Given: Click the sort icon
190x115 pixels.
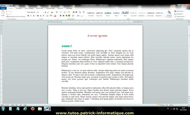Looking at the screenshot, I should (80, 12).
